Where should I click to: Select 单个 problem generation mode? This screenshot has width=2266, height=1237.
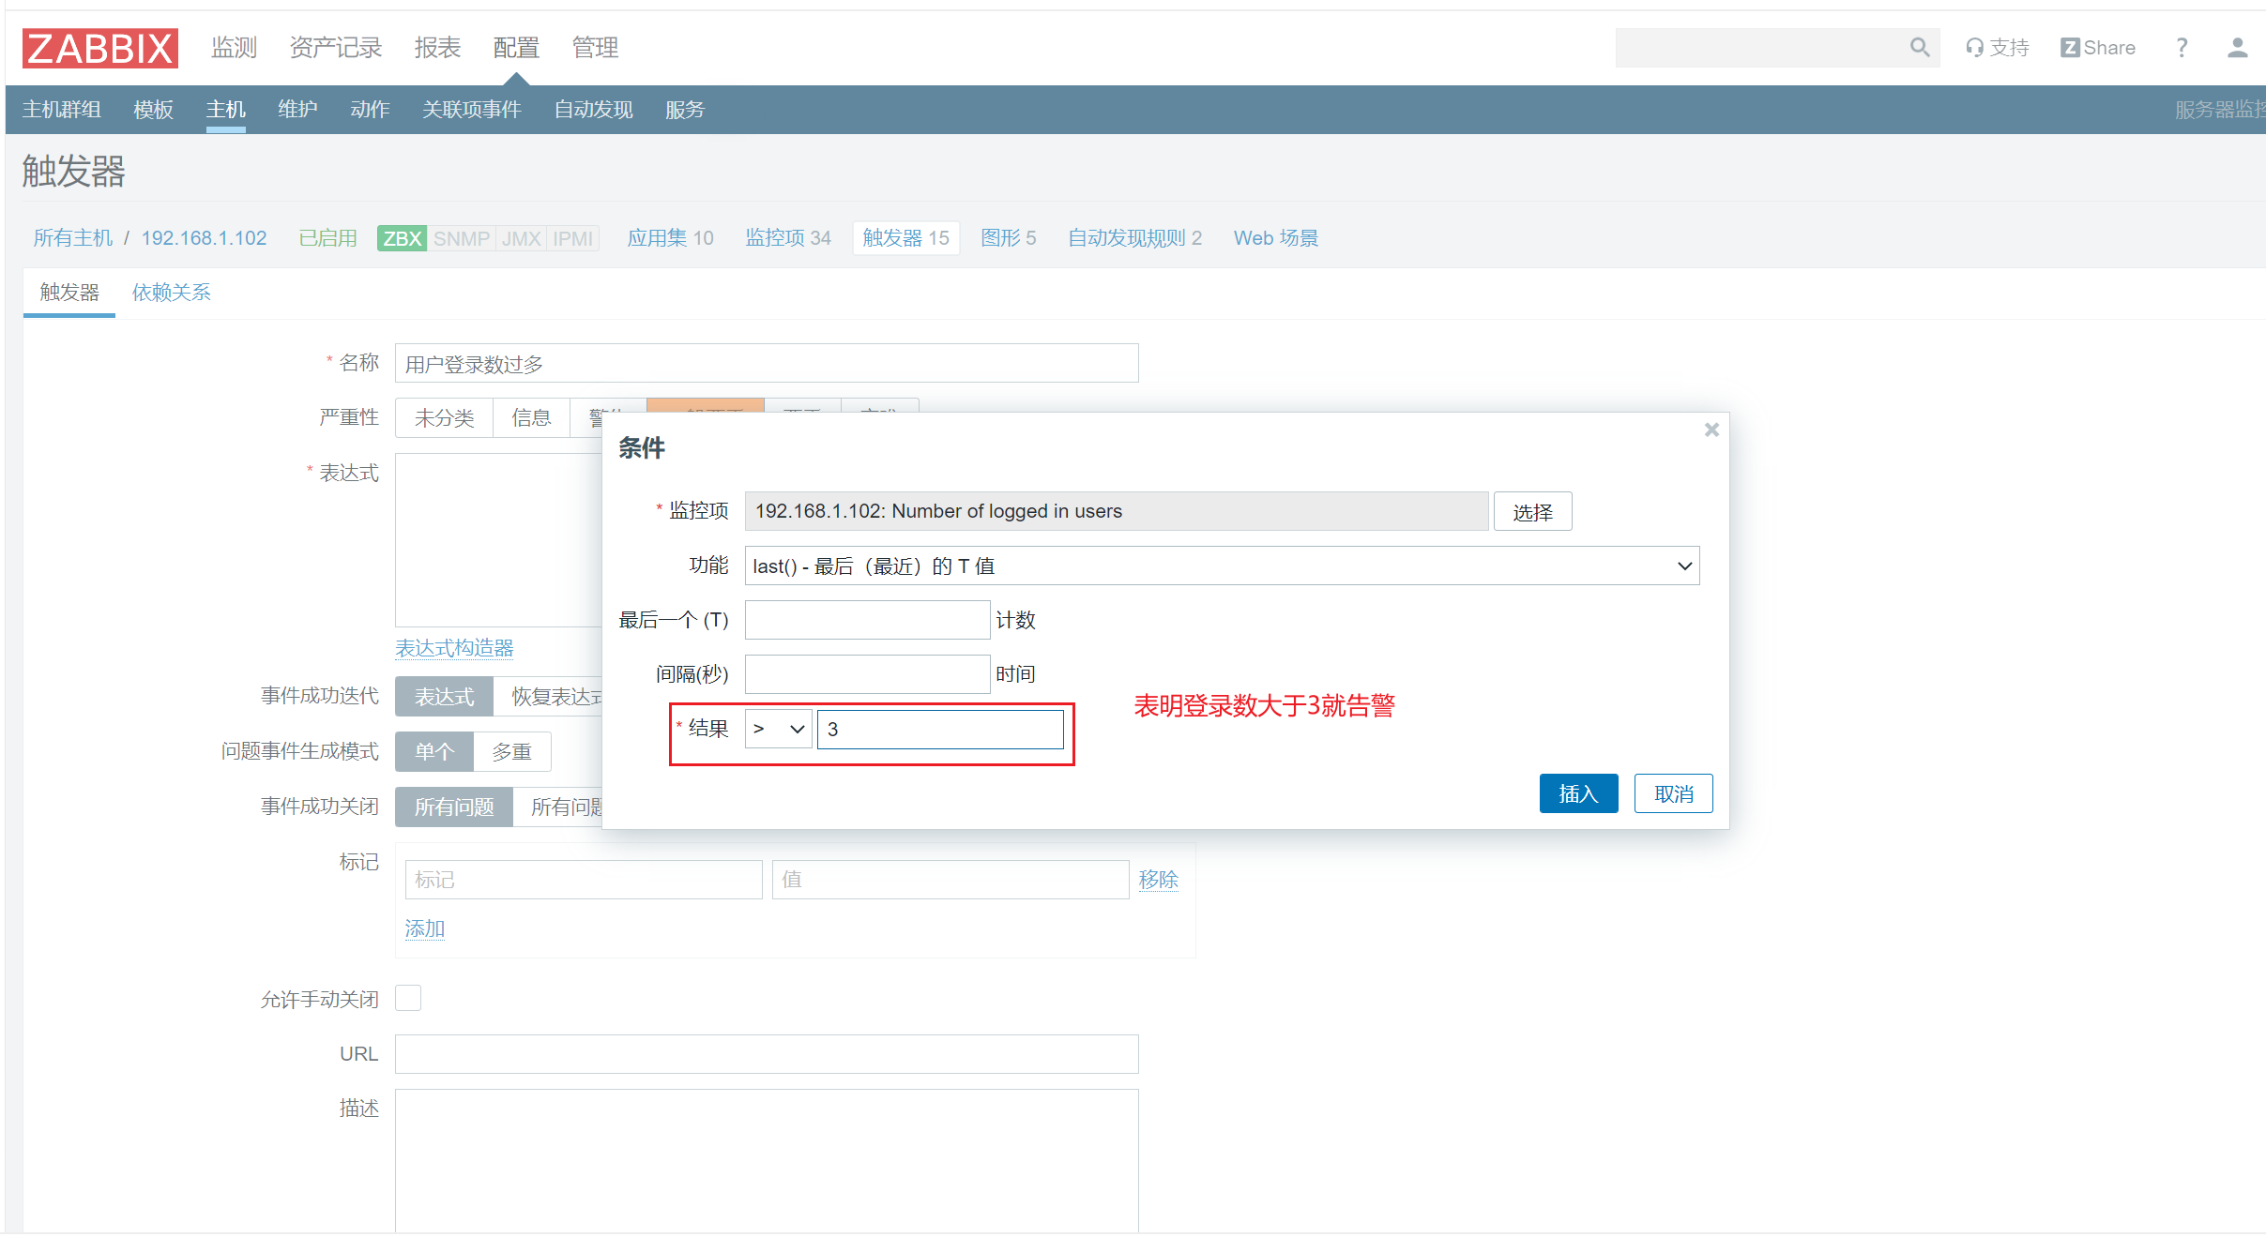point(434,752)
